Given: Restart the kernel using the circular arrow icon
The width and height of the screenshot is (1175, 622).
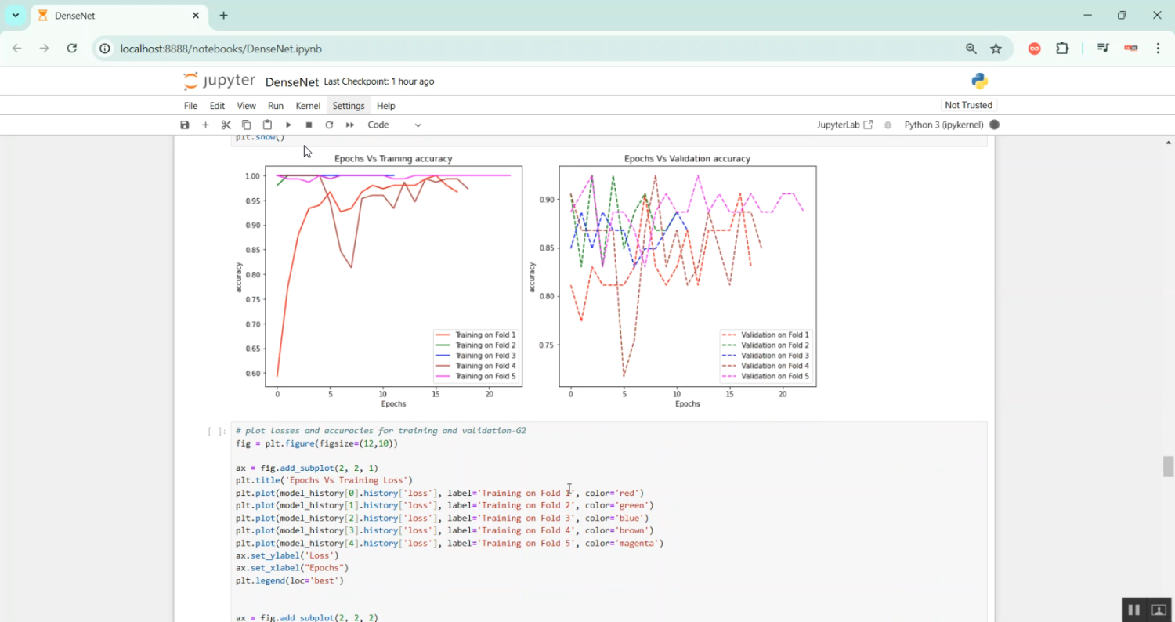Looking at the screenshot, I should (329, 125).
